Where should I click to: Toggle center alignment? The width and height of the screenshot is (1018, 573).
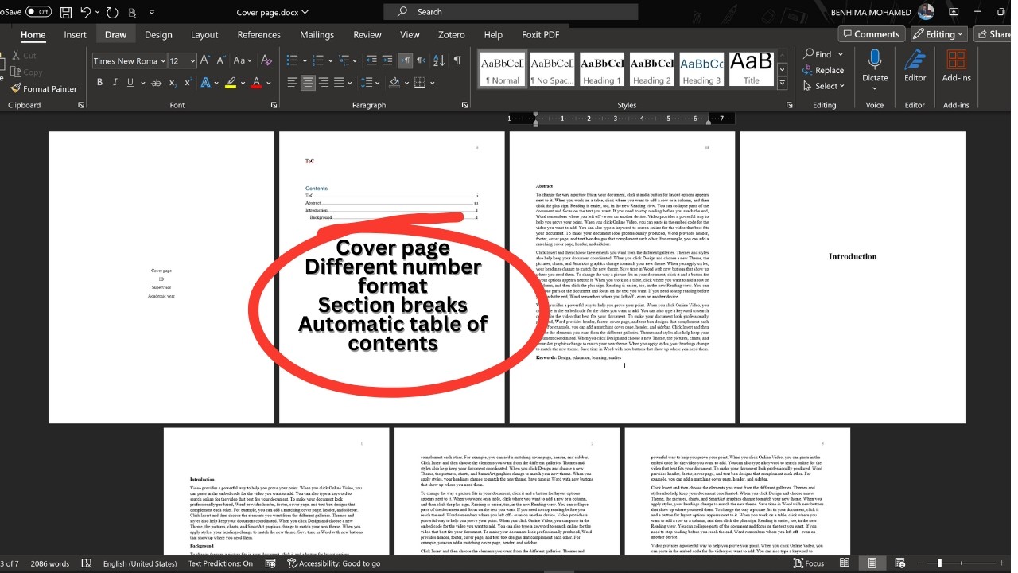309,82
